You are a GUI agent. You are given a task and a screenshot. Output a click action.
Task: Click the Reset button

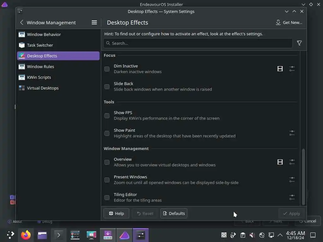(x=145, y=213)
